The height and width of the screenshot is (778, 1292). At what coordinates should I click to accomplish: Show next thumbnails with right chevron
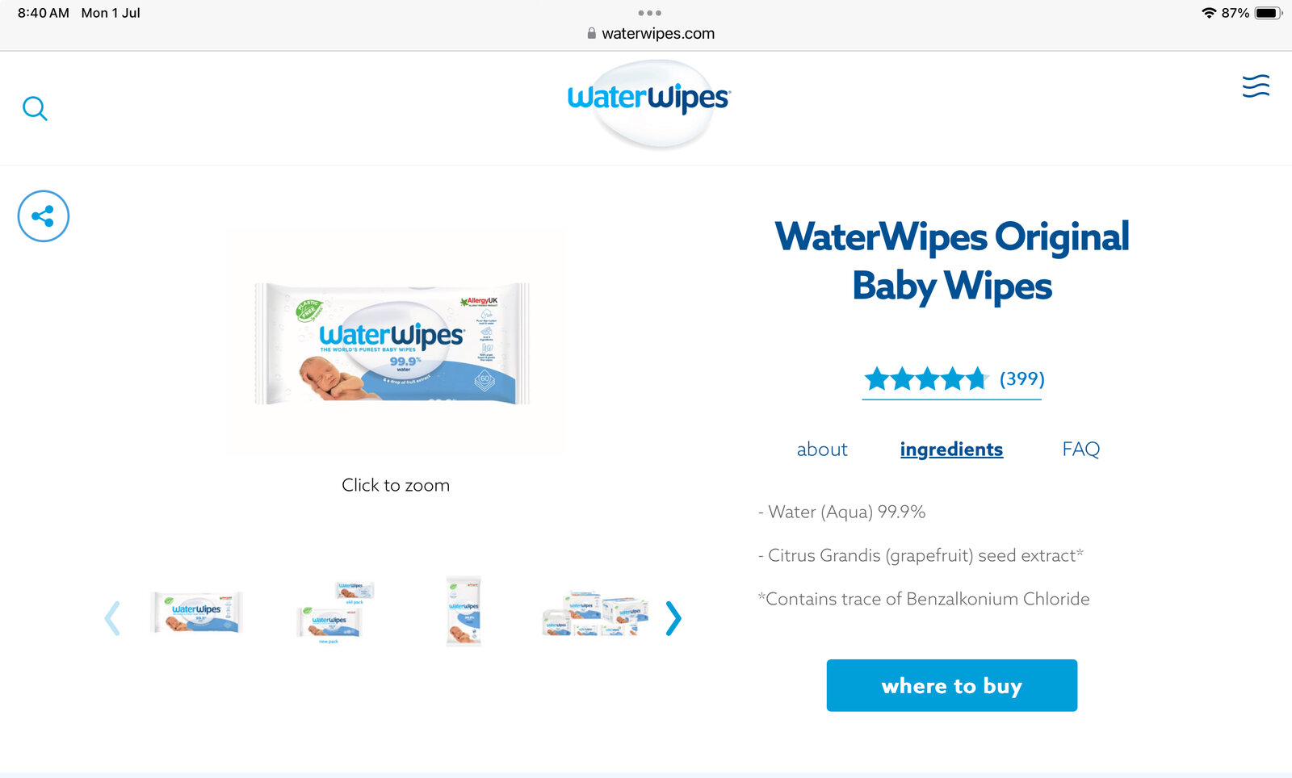pyautogui.click(x=673, y=618)
